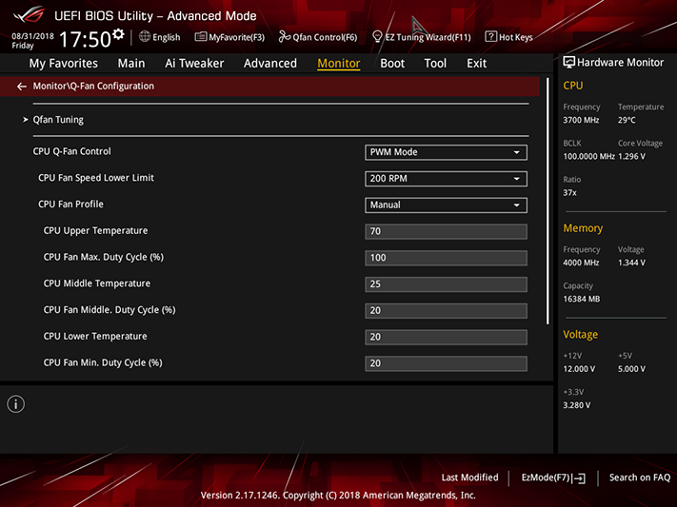The height and width of the screenshot is (507, 677).
Task: Open the Ai Tweaker tab
Action: [x=194, y=64]
